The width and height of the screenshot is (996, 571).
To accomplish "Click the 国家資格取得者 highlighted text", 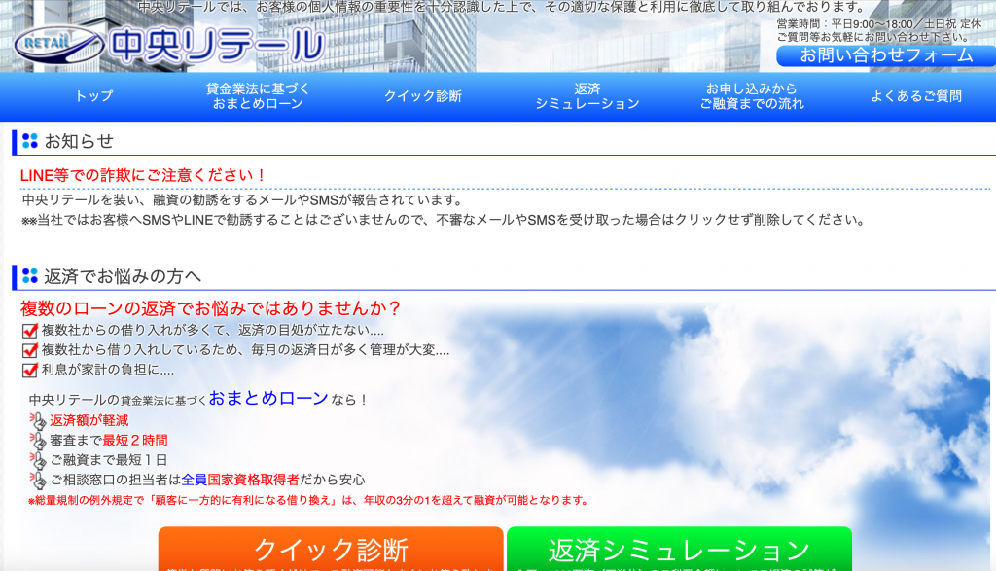I will point(253,480).
